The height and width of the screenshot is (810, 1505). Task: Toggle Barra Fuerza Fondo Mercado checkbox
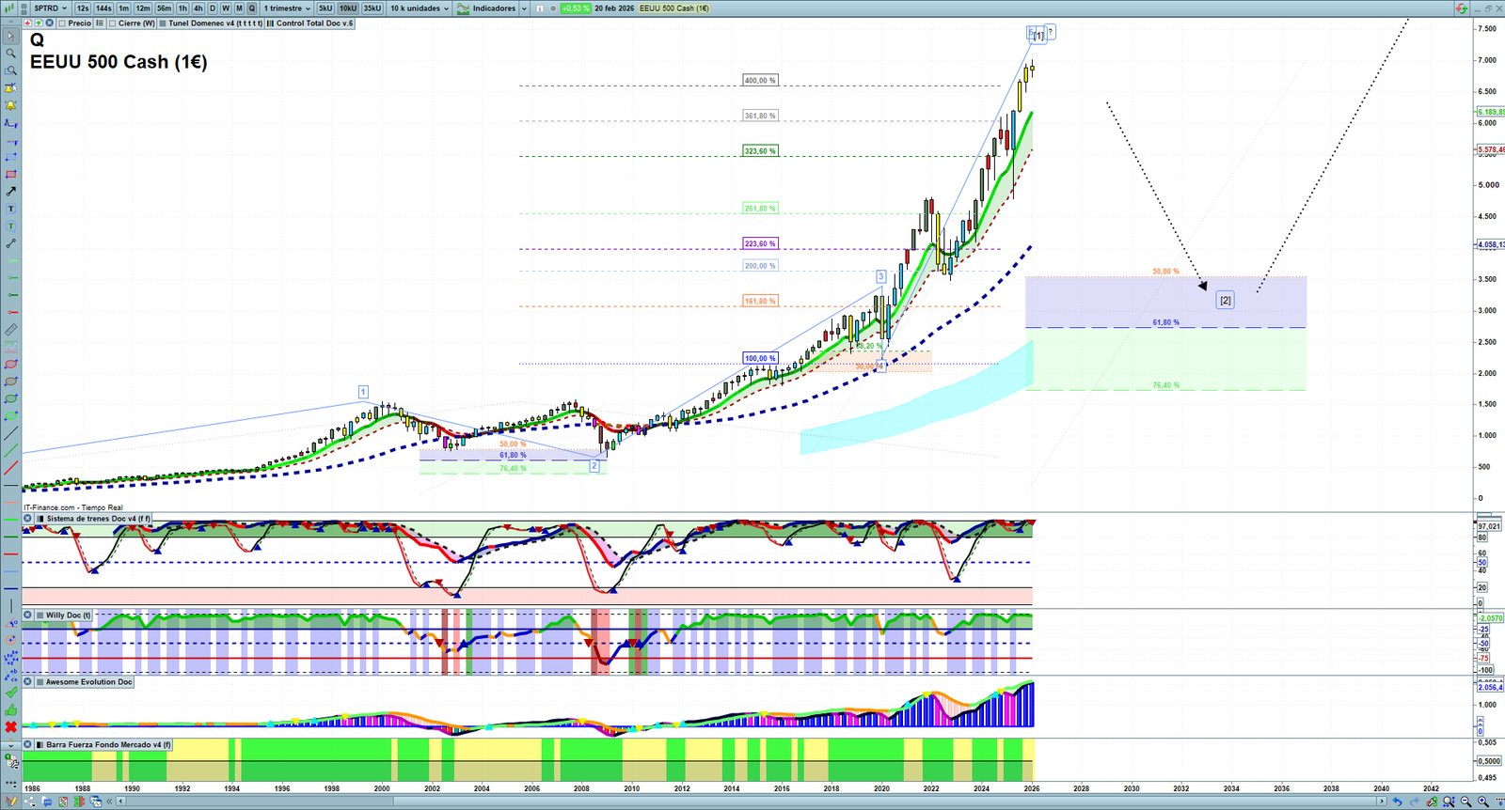point(40,745)
